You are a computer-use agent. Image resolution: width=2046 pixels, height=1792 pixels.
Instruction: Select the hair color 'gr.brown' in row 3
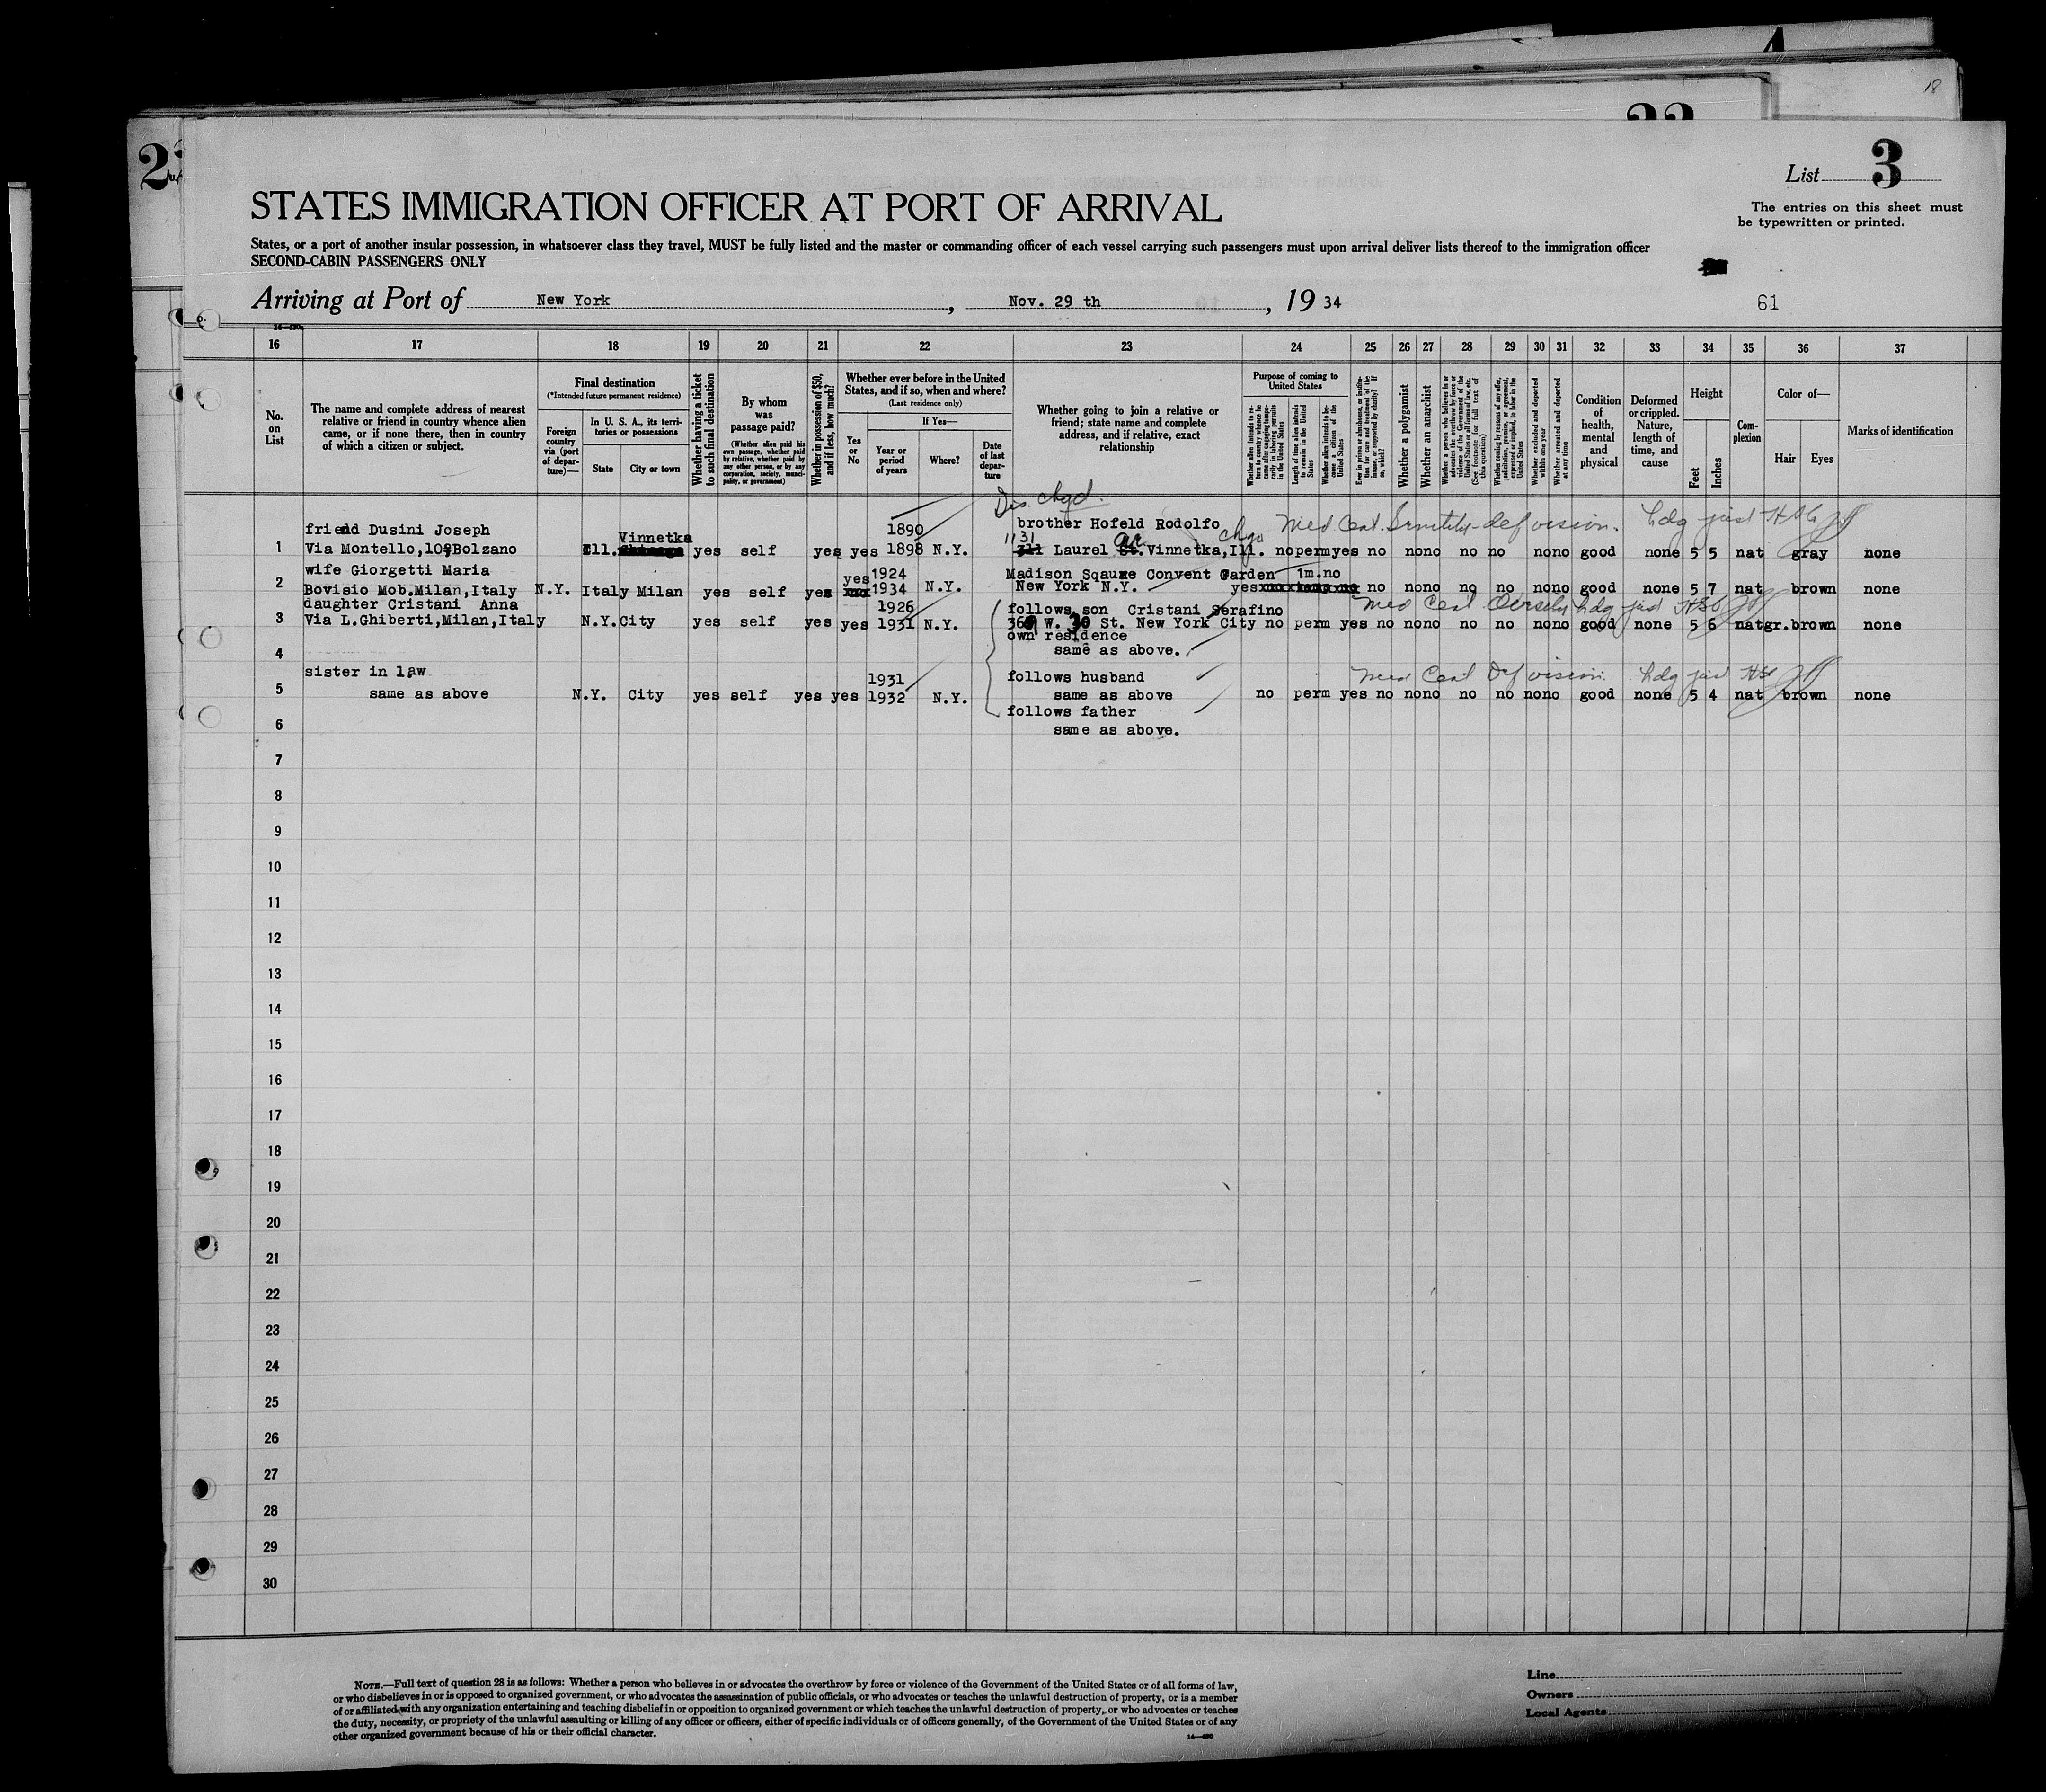click(x=1800, y=625)
